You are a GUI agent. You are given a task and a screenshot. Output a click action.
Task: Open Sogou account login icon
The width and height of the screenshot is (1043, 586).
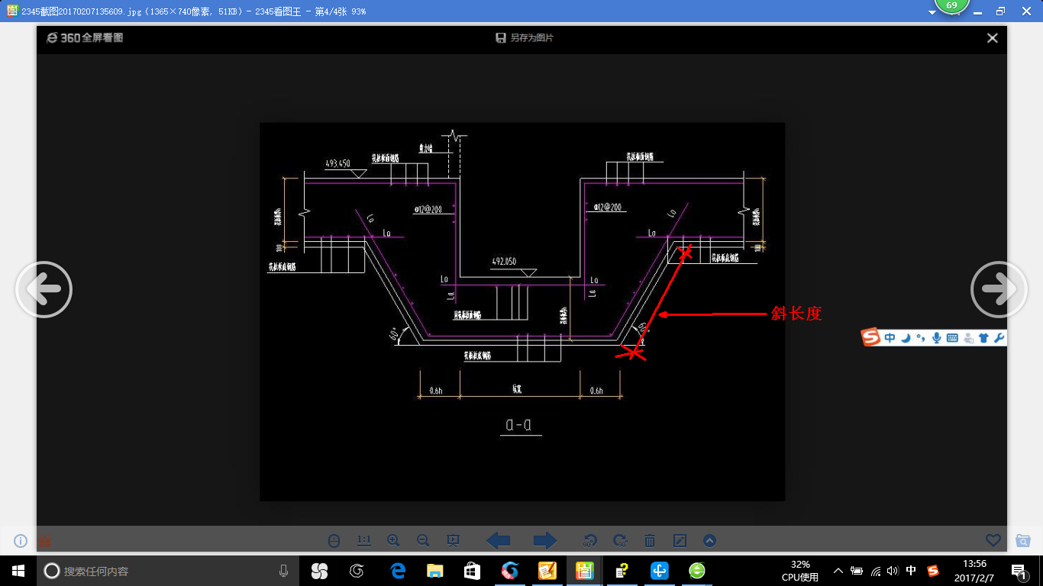coord(968,337)
